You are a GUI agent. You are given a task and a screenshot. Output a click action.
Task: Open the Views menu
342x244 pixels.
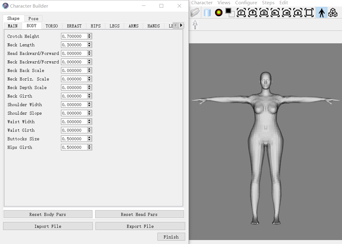pyautogui.click(x=224, y=3)
